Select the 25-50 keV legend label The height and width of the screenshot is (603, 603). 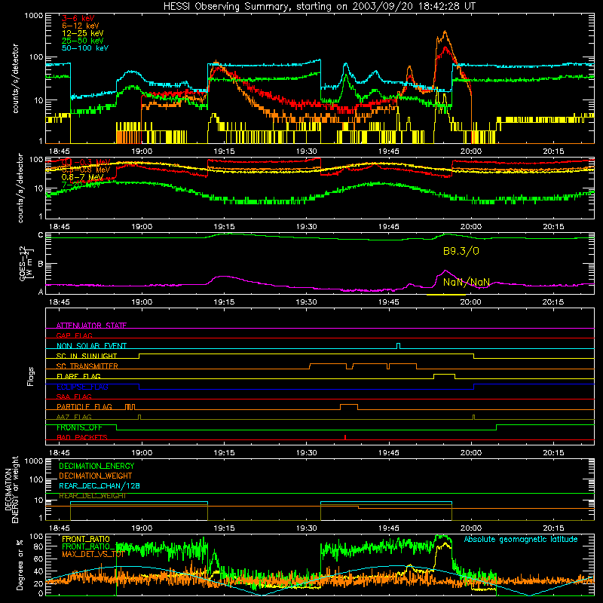pyautogui.click(x=83, y=41)
